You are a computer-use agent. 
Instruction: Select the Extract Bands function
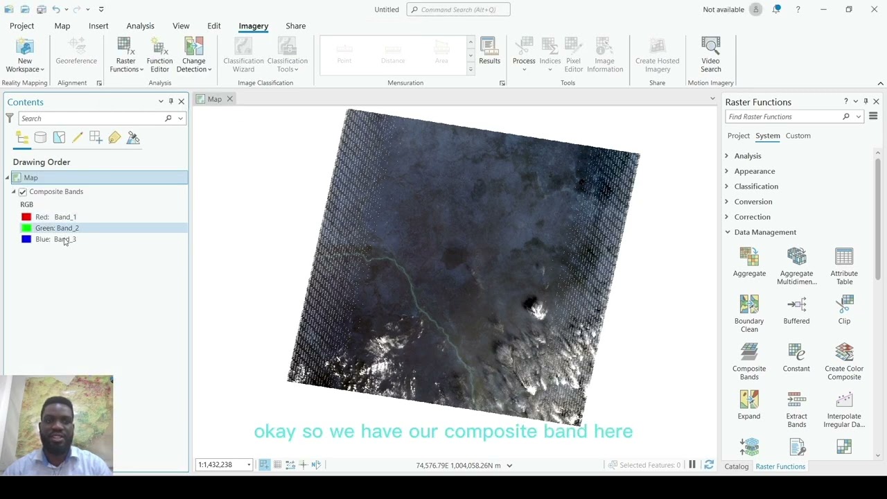[x=796, y=410]
